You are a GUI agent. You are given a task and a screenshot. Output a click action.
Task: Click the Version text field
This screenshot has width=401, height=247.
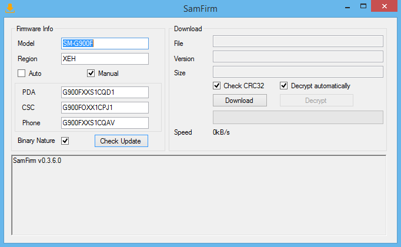[x=298, y=56]
